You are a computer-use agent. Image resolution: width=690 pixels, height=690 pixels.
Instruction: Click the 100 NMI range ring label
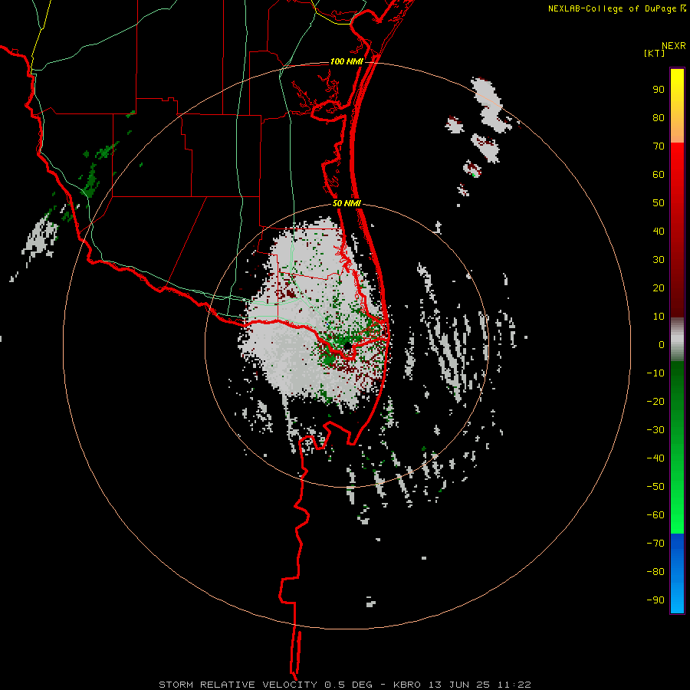(347, 61)
